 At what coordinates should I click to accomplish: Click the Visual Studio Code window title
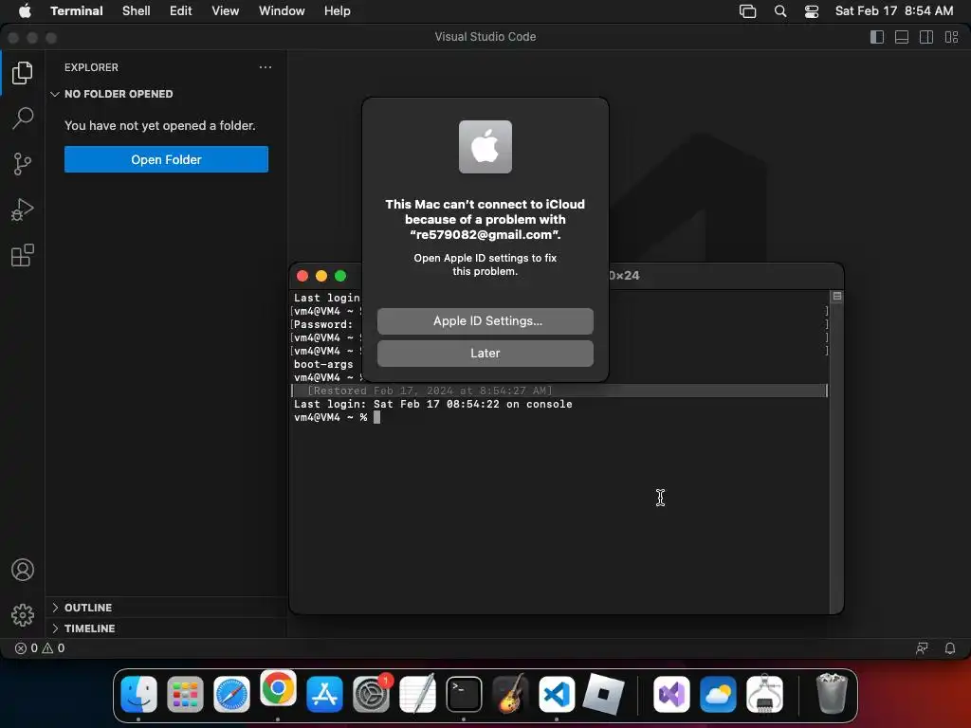(485, 37)
